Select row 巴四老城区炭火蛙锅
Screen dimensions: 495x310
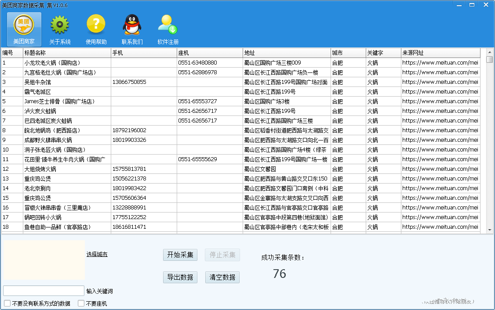point(241,120)
